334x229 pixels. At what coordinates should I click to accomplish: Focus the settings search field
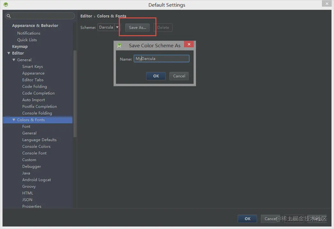point(40,16)
